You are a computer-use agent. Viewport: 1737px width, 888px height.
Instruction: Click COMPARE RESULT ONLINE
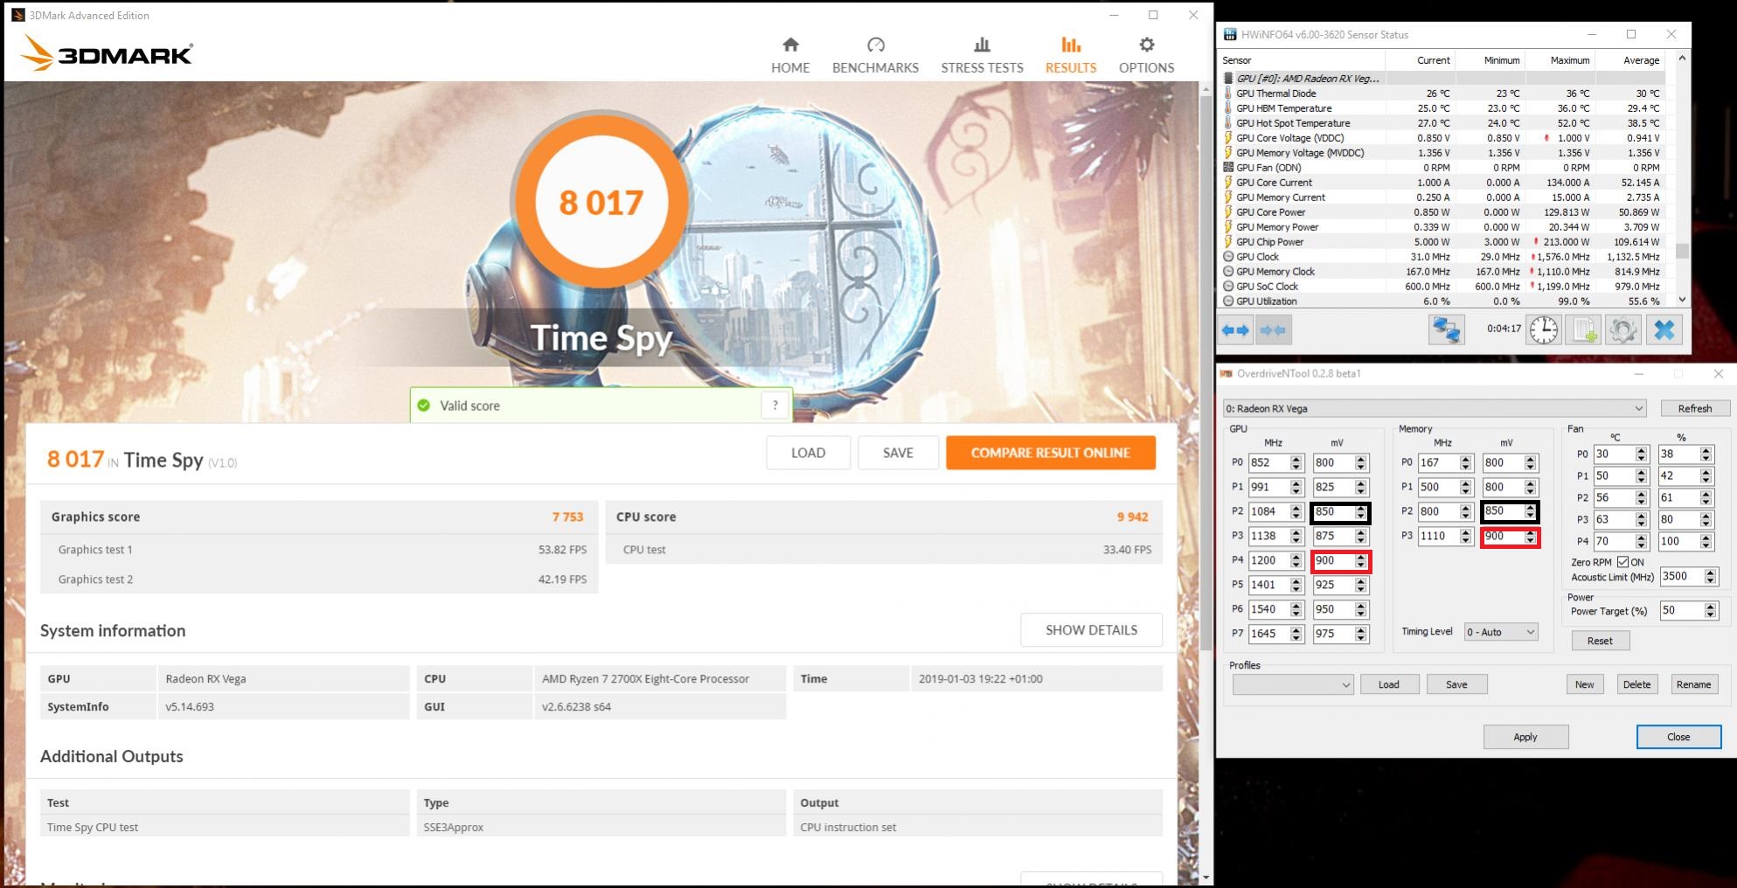coord(1051,453)
